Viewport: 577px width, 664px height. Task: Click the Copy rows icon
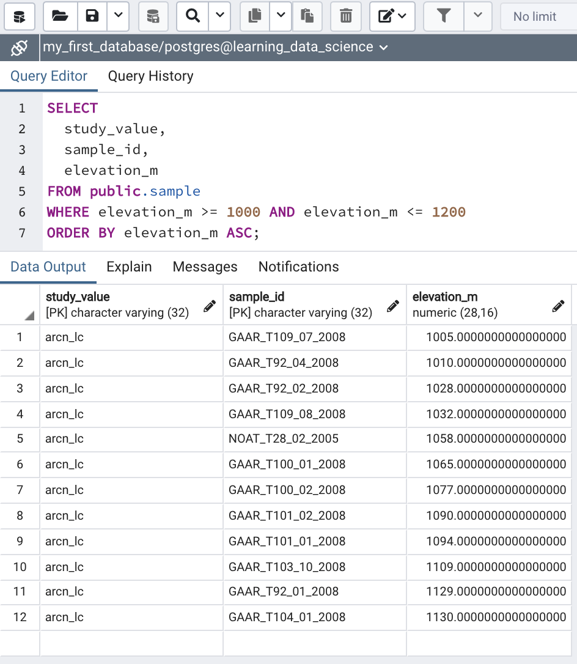(255, 17)
